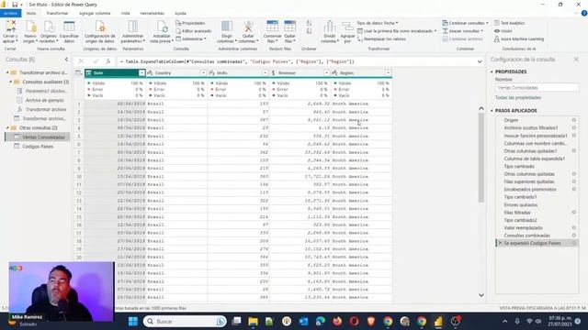Screen dimensions: 588x330
Task: Click Agrupar por icon
Action: point(347,27)
